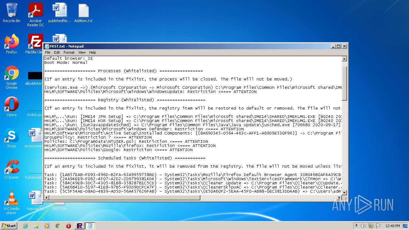Click the horizontal scrollbar right arrow
The height and width of the screenshot is (230, 409).
(339, 197)
